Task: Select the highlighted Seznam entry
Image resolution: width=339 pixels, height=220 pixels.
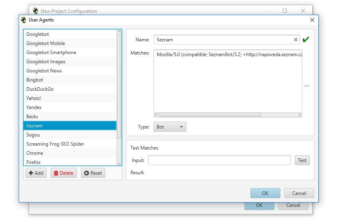Action: pos(70,126)
